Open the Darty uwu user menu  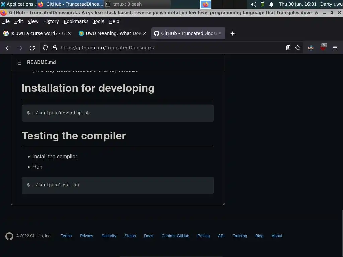pyautogui.click(x=331, y=4)
